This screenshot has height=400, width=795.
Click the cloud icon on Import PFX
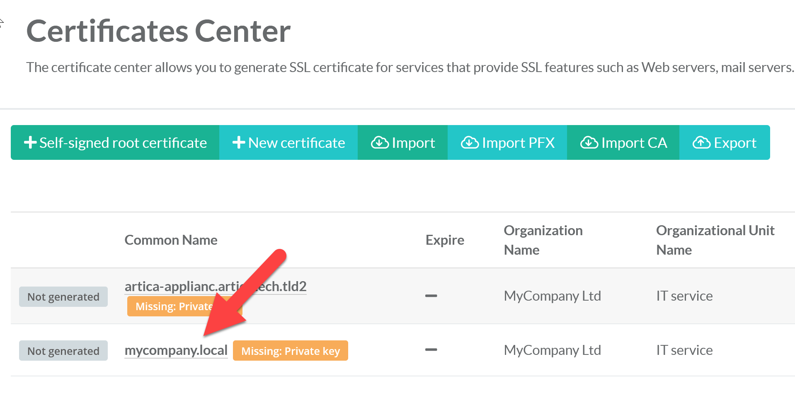coord(470,142)
